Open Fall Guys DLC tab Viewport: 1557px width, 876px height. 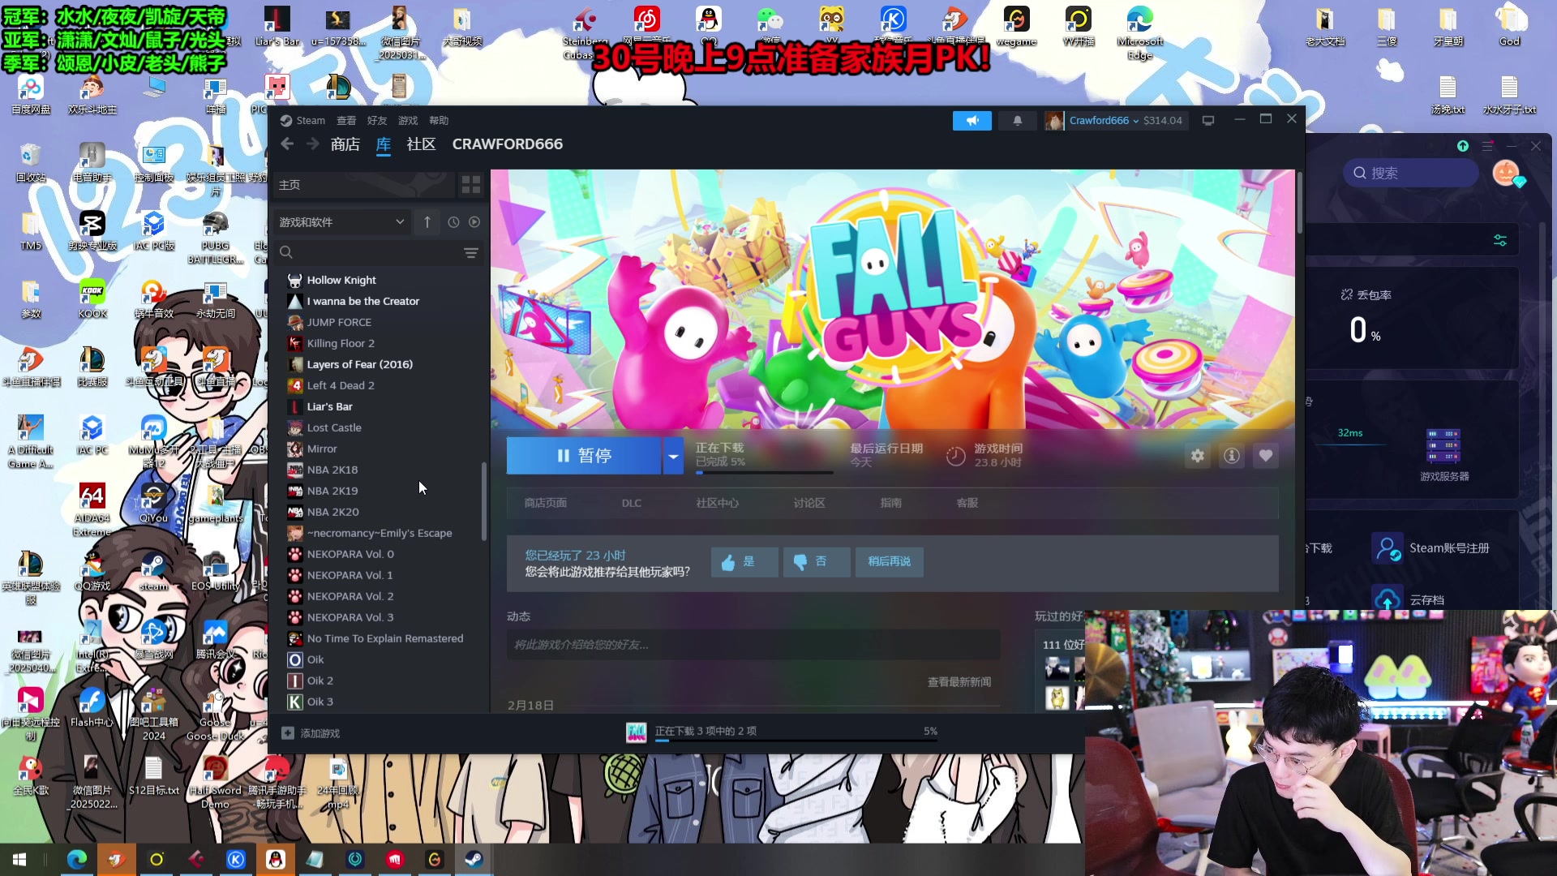tap(632, 503)
